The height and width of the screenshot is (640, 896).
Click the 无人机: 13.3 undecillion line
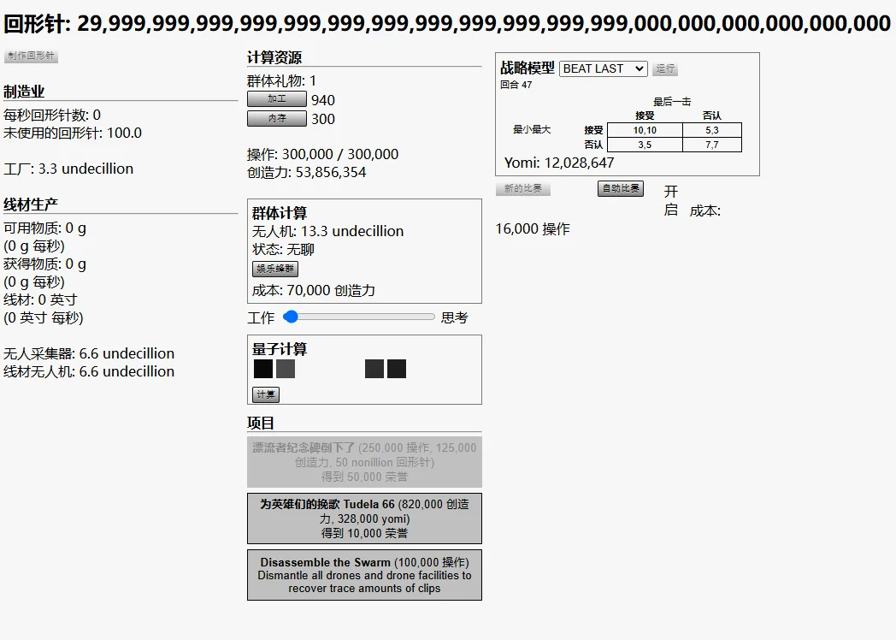click(328, 231)
